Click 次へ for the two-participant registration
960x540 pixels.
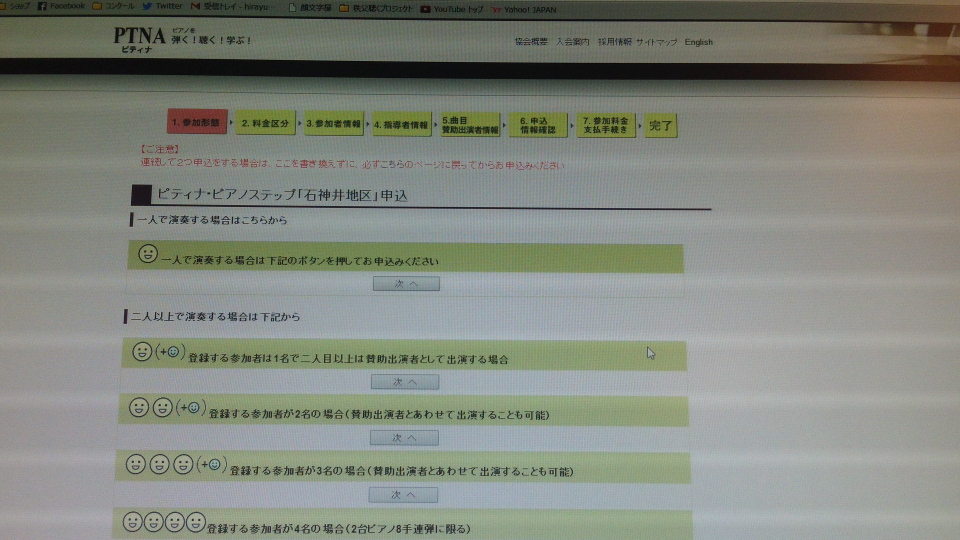tap(404, 438)
